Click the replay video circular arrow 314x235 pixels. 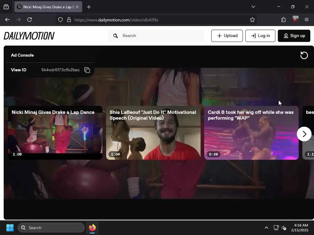[x=304, y=55]
